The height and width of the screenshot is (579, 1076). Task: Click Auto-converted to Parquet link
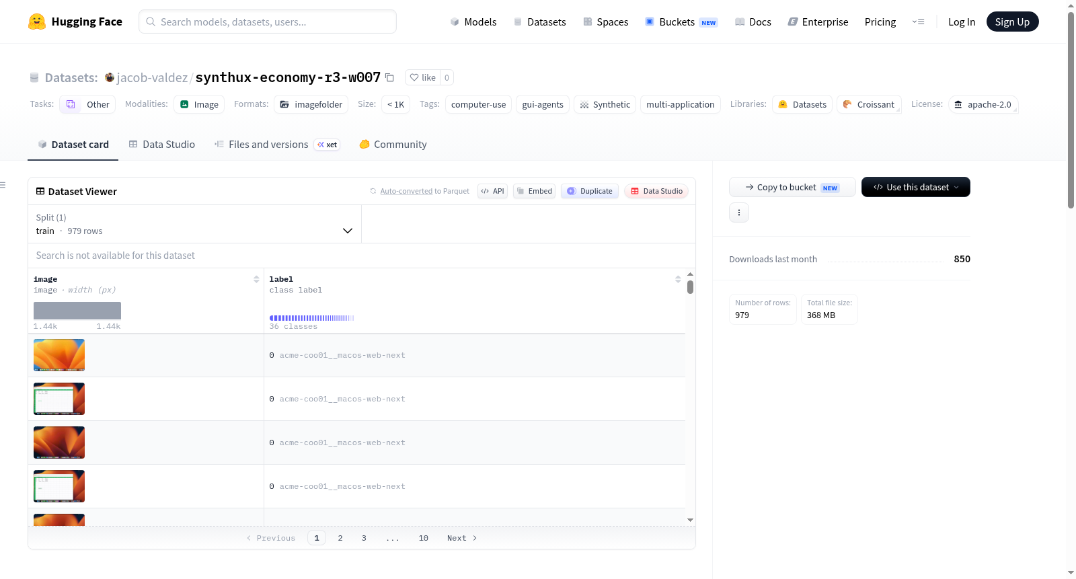406,191
